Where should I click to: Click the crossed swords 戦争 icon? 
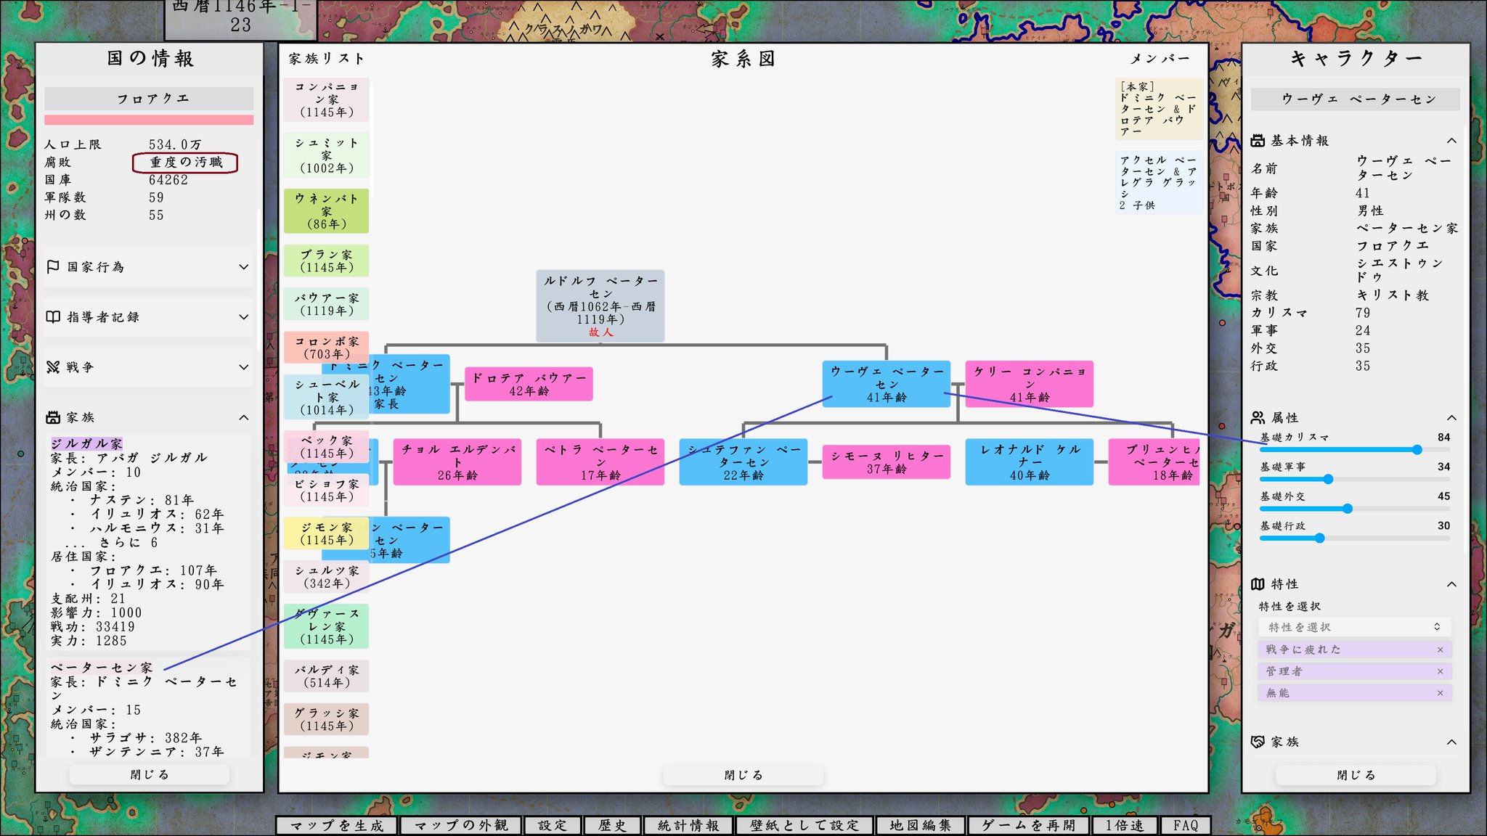pyautogui.click(x=53, y=367)
